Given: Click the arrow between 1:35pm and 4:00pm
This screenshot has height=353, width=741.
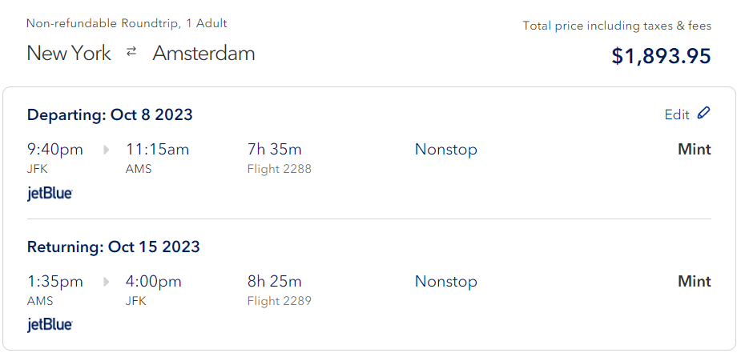Looking at the screenshot, I should (106, 282).
